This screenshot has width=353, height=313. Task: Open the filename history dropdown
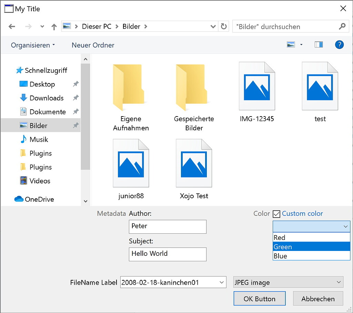pyautogui.click(x=222, y=282)
